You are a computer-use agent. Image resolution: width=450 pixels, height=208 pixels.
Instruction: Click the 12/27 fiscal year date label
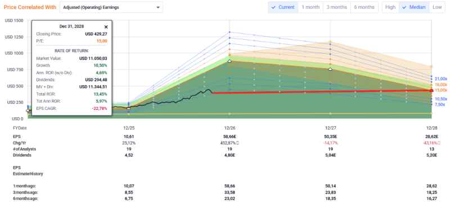[330, 128]
